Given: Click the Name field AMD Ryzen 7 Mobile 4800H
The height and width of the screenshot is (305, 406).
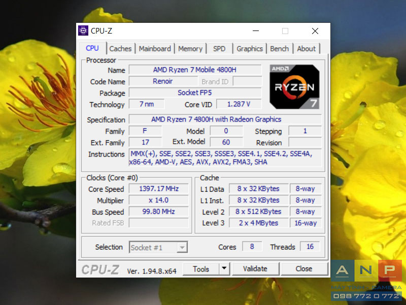Looking at the screenshot, I should [x=195, y=70].
